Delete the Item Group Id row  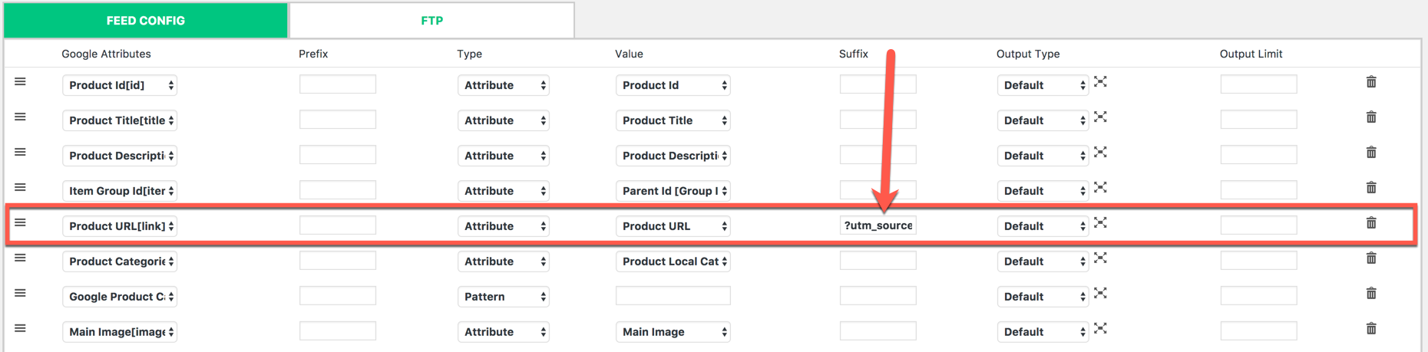1371,188
